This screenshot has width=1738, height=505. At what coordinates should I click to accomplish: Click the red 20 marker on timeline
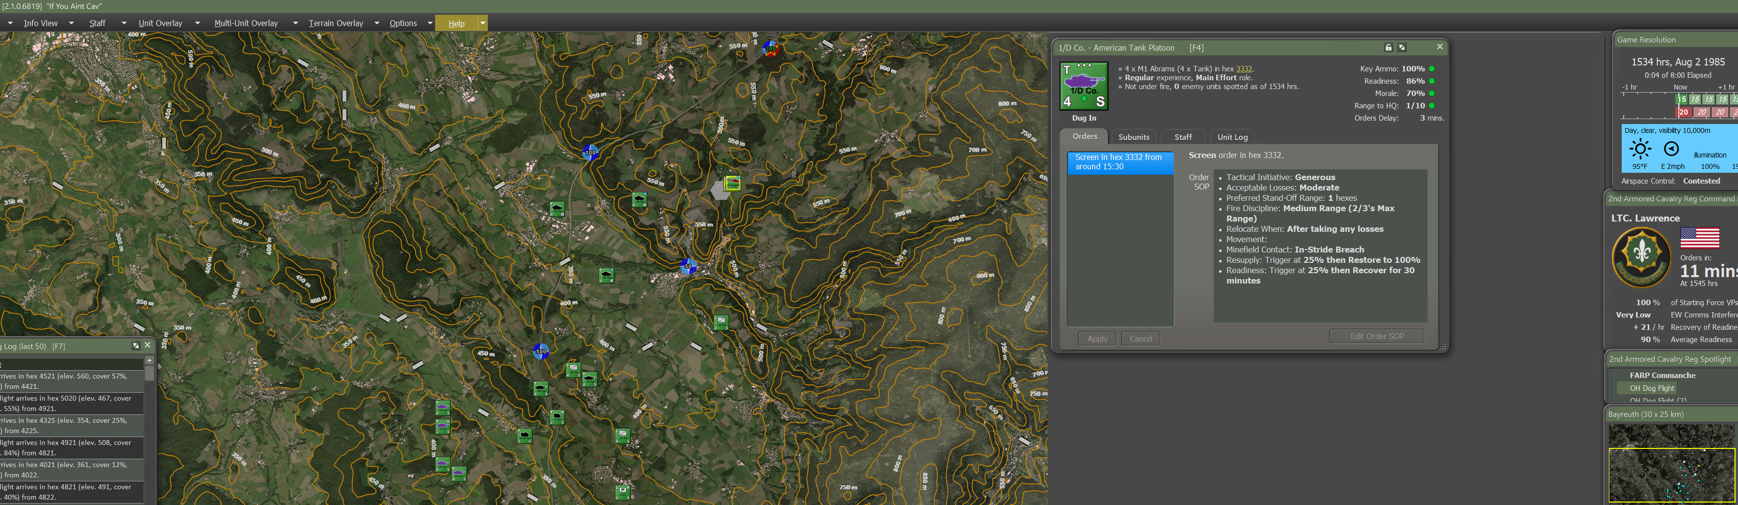tap(1683, 113)
